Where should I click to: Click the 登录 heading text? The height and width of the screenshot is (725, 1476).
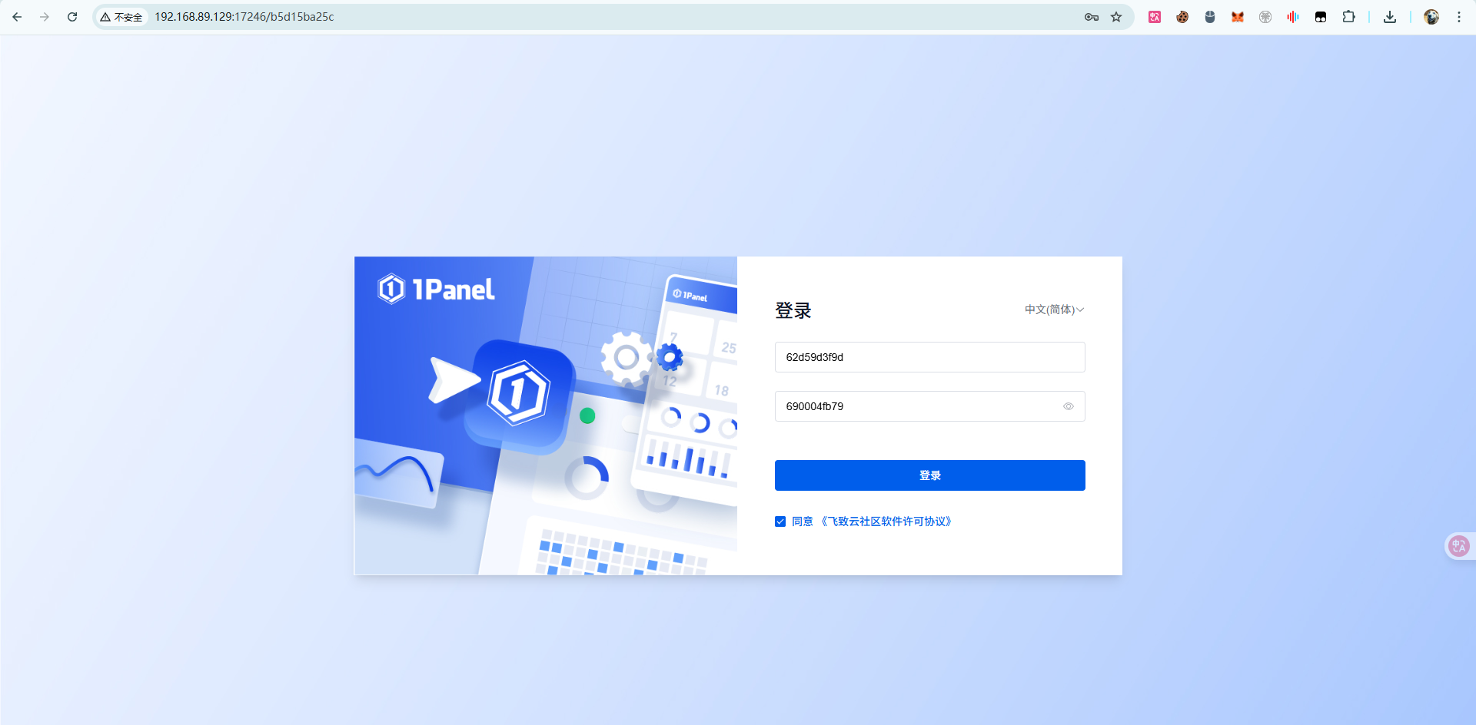coord(793,310)
